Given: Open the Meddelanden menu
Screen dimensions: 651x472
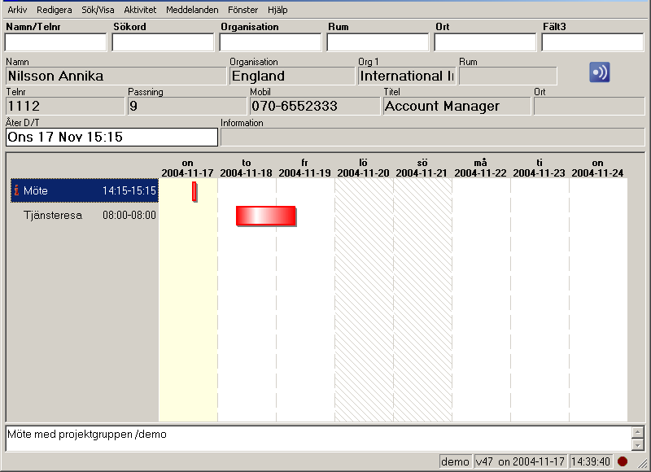Looking at the screenshot, I should click(x=192, y=10).
